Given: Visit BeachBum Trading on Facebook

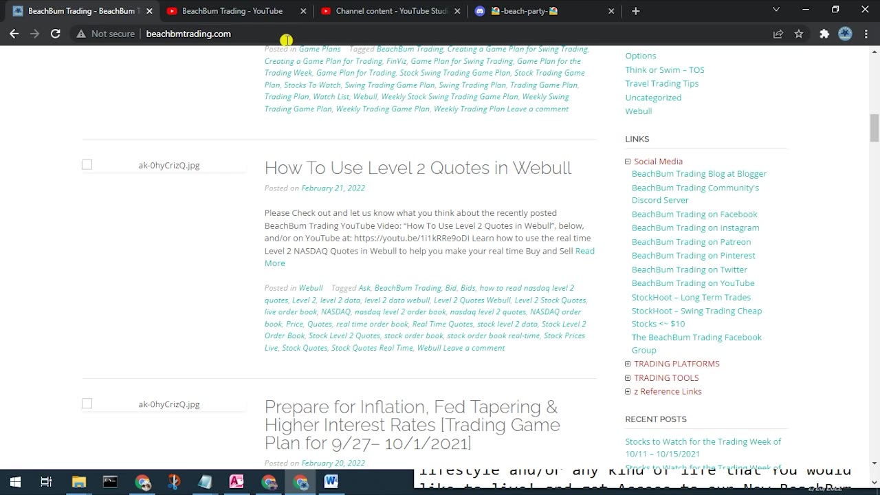Looking at the screenshot, I should pyautogui.click(x=694, y=214).
